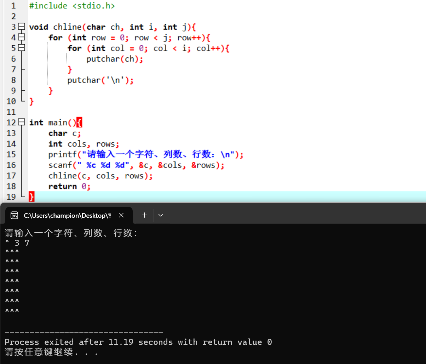The width and height of the screenshot is (426, 364).
Task: Collapse the main function fold on line 12
Action: coord(22,122)
